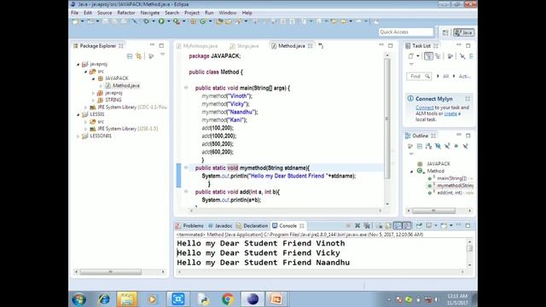Screen dimensions: 546x307
Task: Click the Debug bug icon in toolbar
Action: [146, 21]
